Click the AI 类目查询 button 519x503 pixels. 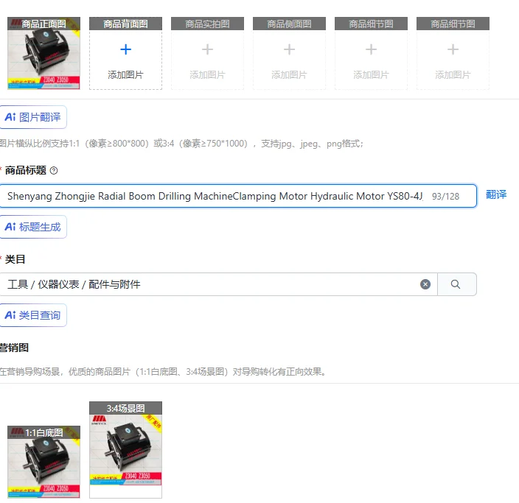pos(32,315)
